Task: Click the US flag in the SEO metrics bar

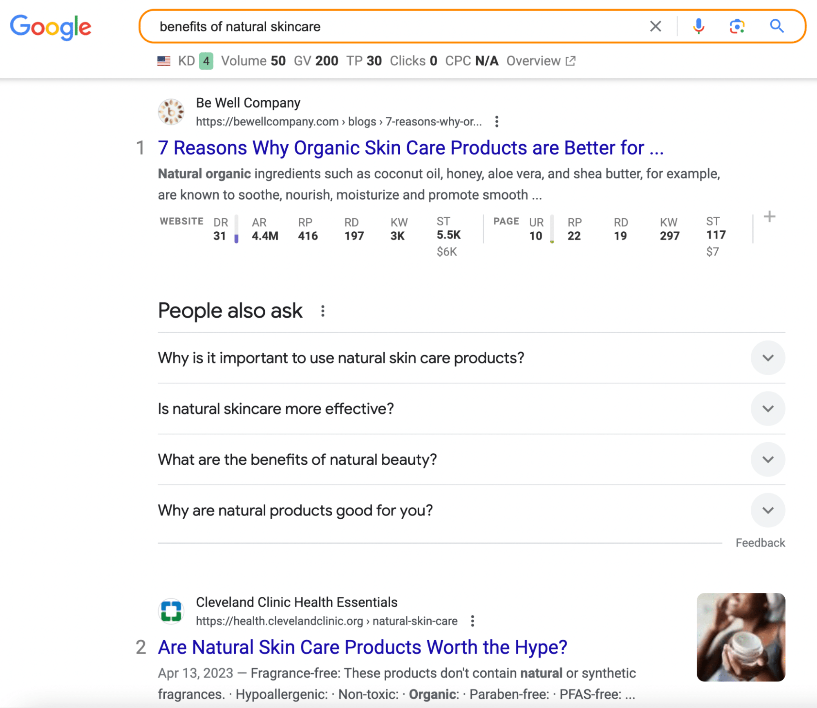Action: (163, 60)
